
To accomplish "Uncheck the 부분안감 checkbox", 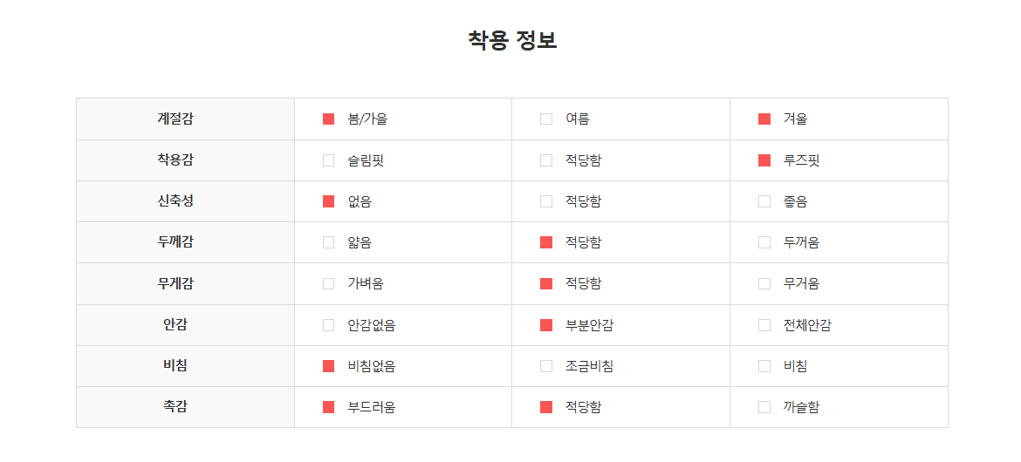I will [x=546, y=325].
